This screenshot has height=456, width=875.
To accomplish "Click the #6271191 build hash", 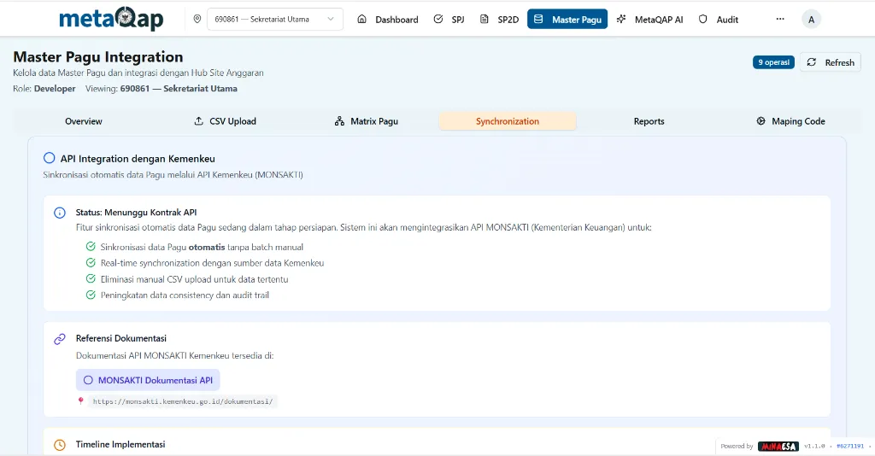I will coord(850,446).
